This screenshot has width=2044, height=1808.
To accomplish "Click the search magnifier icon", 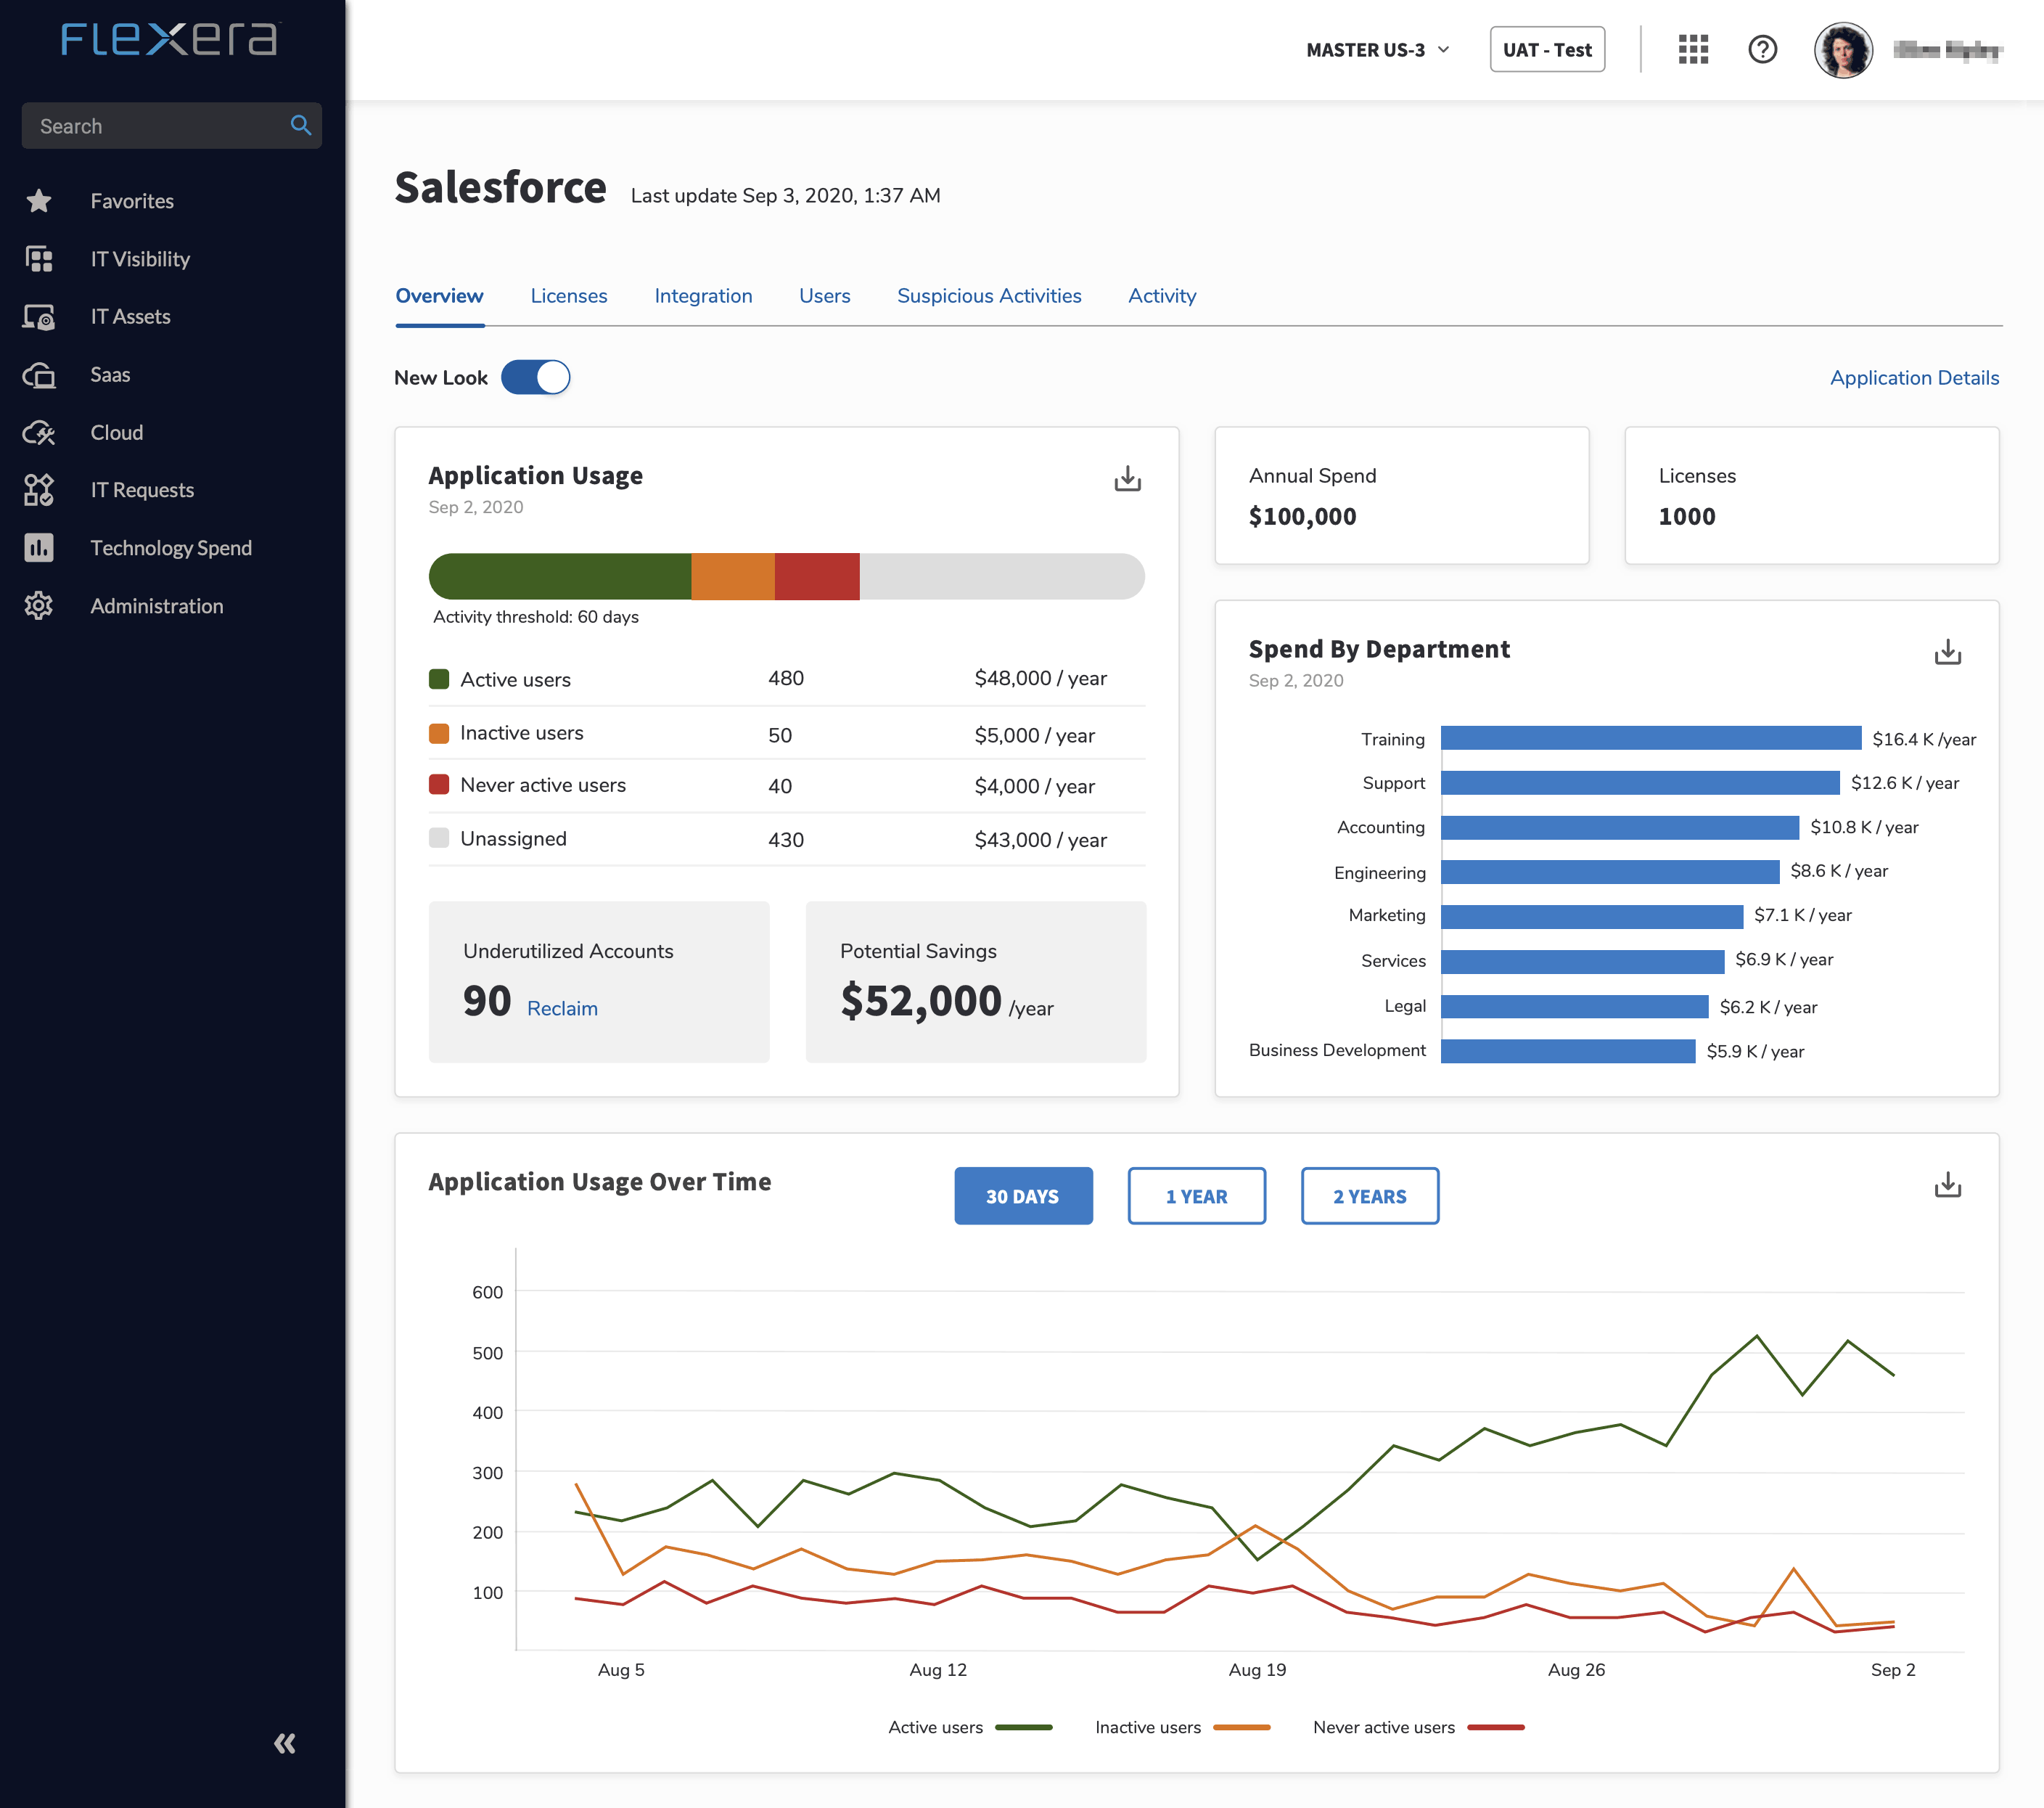I will tap(300, 125).
